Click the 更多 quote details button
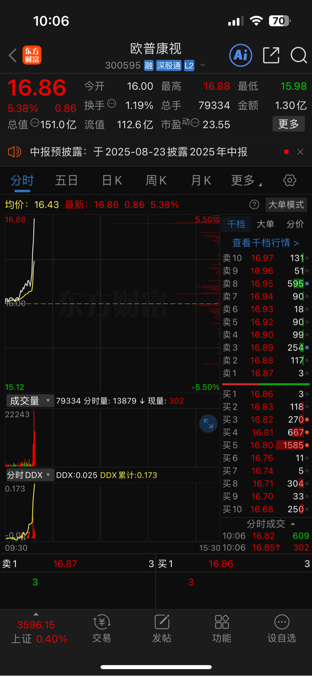This screenshot has width=312, height=676. (288, 124)
